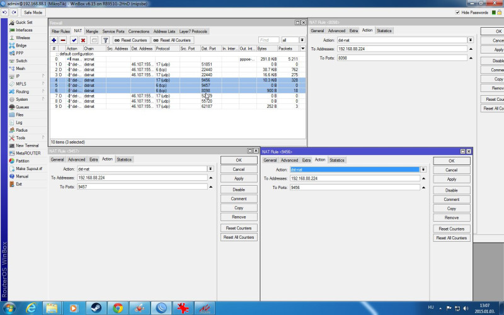The image size is (504, 315).
Task: Click Reset Counters in Firewall toolbar
Action: pos(131,40)
